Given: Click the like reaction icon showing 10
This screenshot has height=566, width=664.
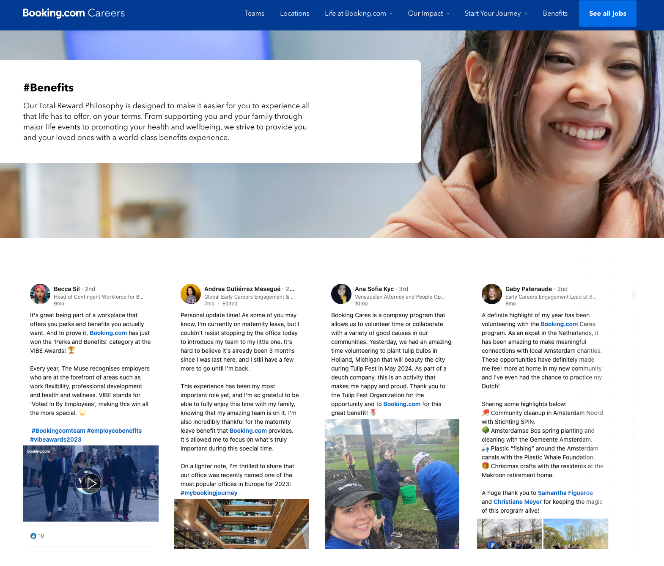Looking at the screenshot, I should click(33, 536).
